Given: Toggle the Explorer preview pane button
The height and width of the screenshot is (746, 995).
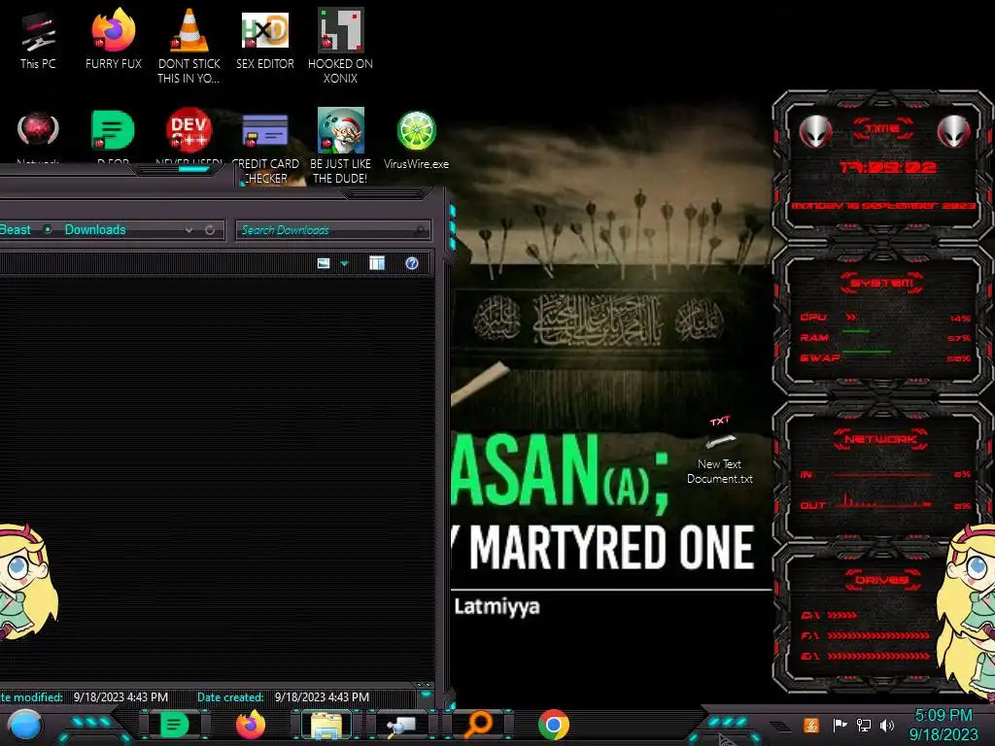Looking at the screenshot, I should pos(377,263).
